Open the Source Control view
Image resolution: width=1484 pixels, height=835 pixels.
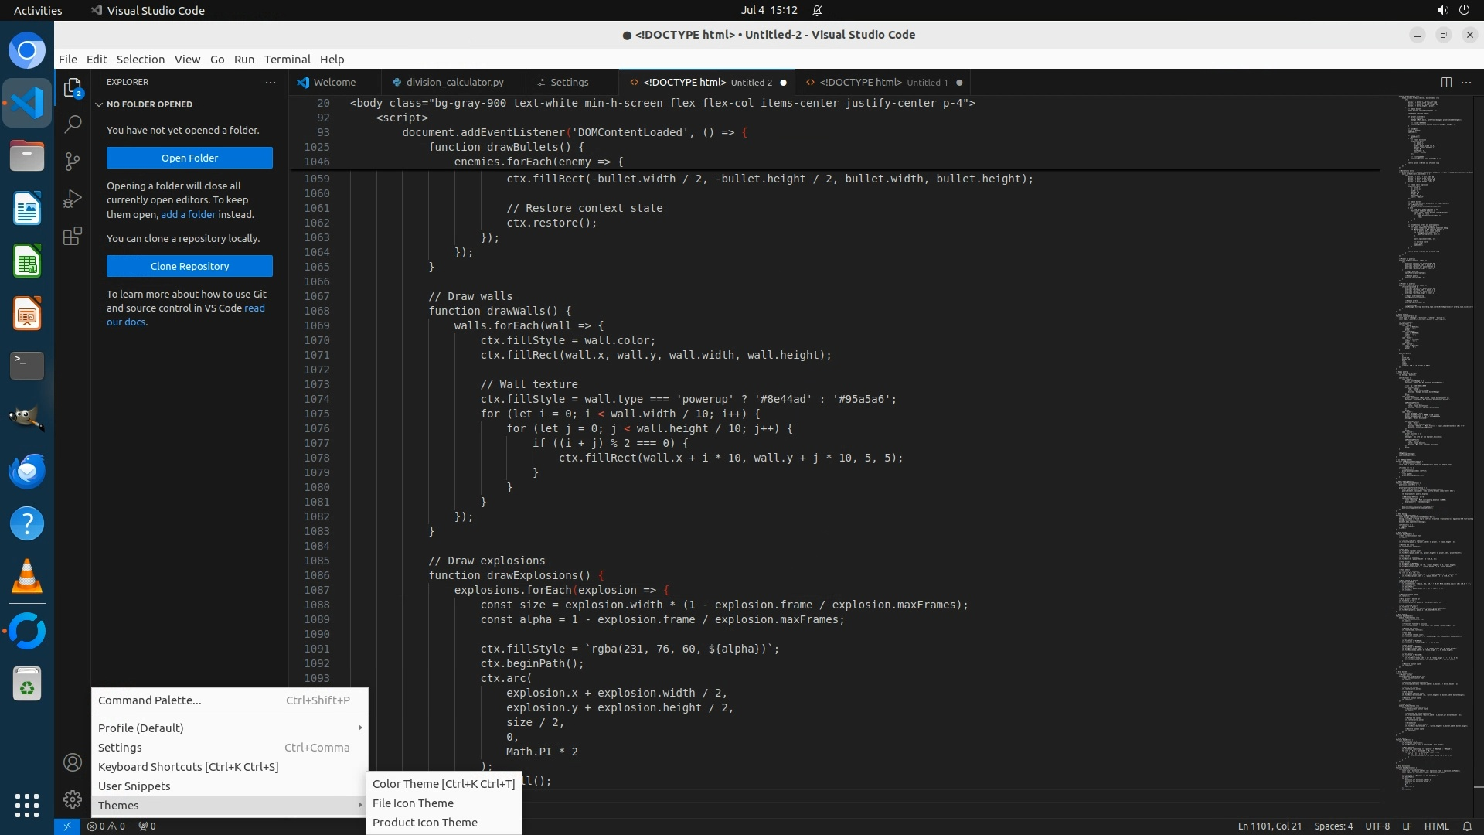[73, 161]
